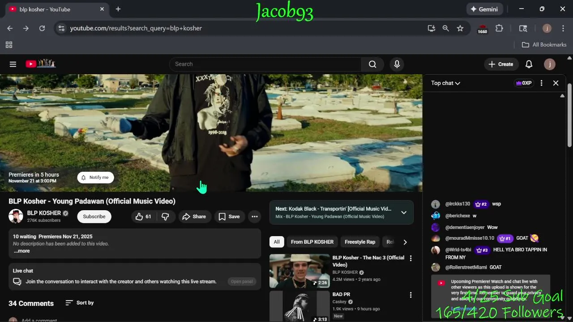573x322 pixels.
Task: Go forward in browser history
Action: [26, 28]
